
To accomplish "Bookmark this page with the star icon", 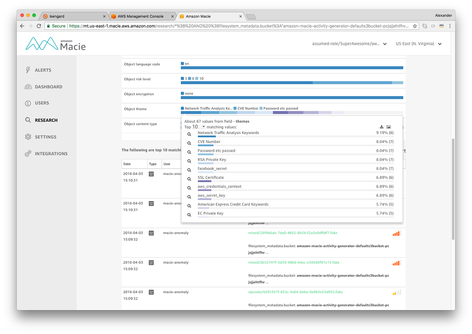I will click(x=415, y=26).
